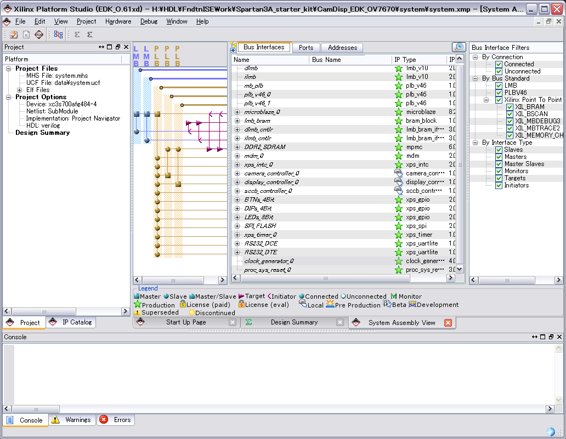The width and height of the screenshot is (566, 439).
Task: Select MHS File: system.mhs
Action: click(57, 76)
